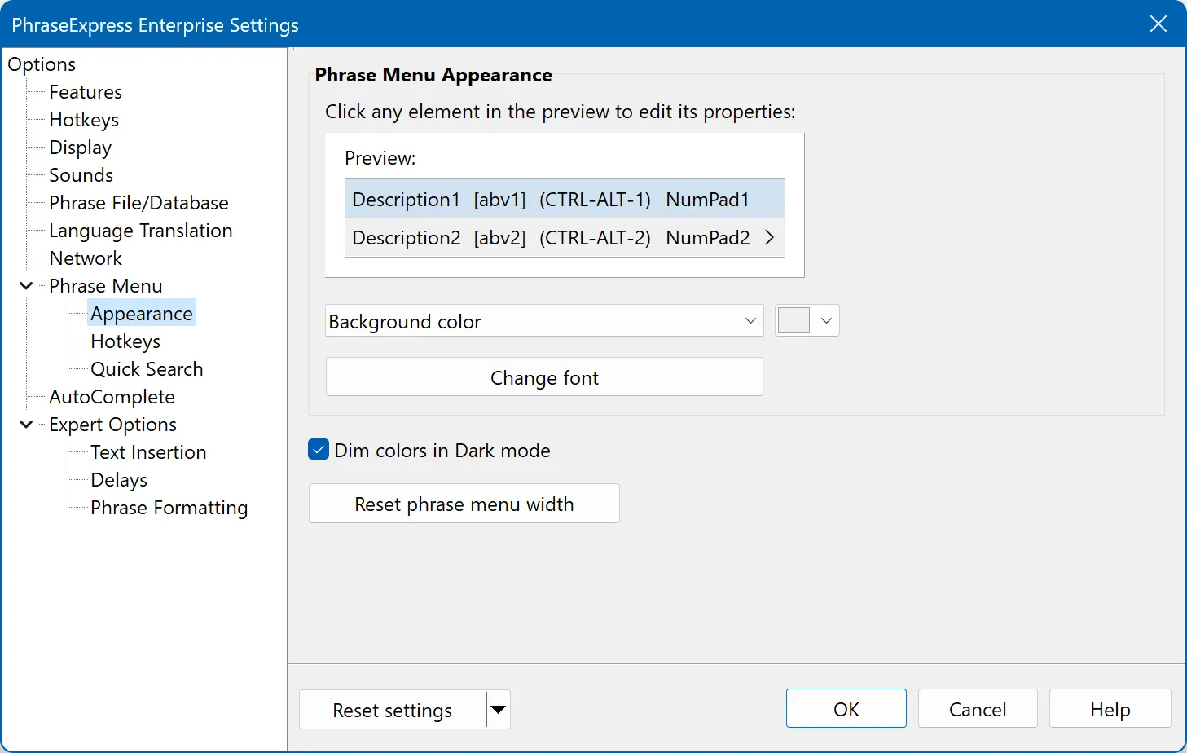Open the color swatch picker dropdown
This screenshot has width=1187, height=753.
826,320
